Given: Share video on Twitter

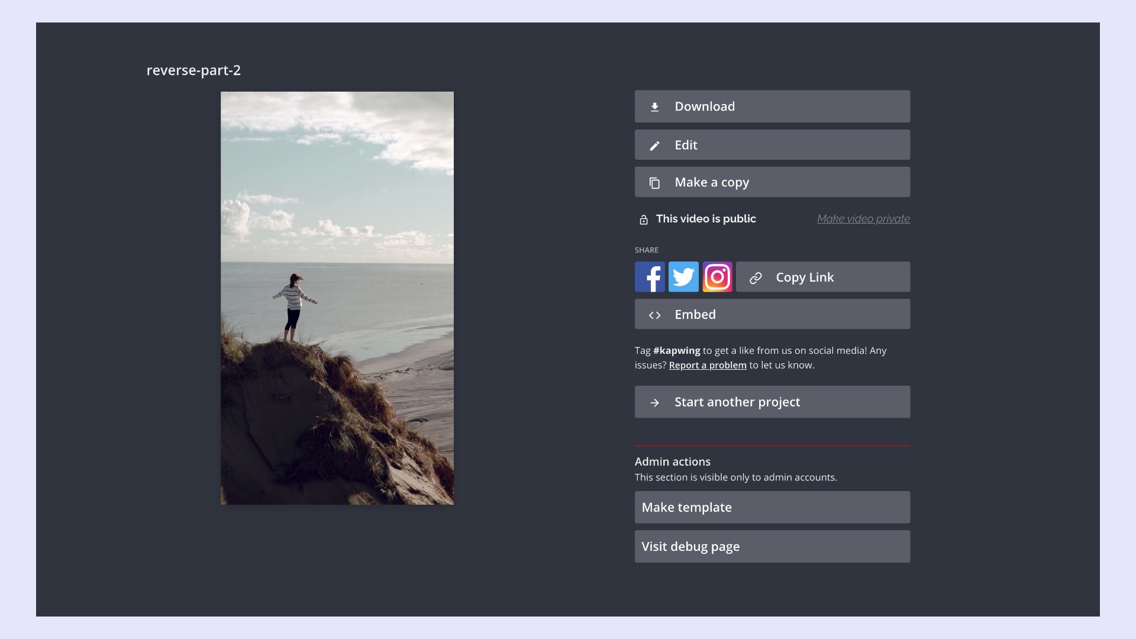Looking at the screenshot, I should pos(683,277).
